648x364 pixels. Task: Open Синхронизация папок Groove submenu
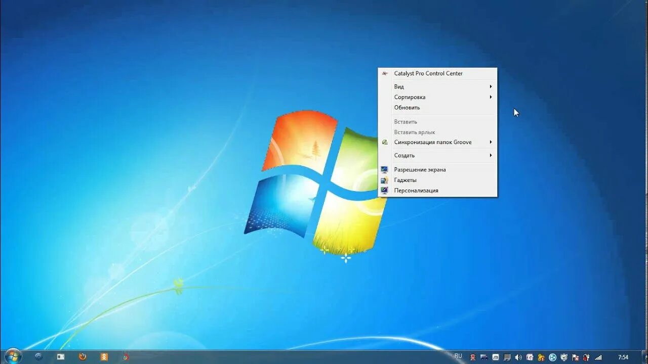[437, 142]
